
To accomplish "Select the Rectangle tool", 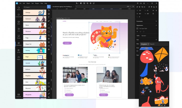I will pyautogui.click(x=49, y=28).
